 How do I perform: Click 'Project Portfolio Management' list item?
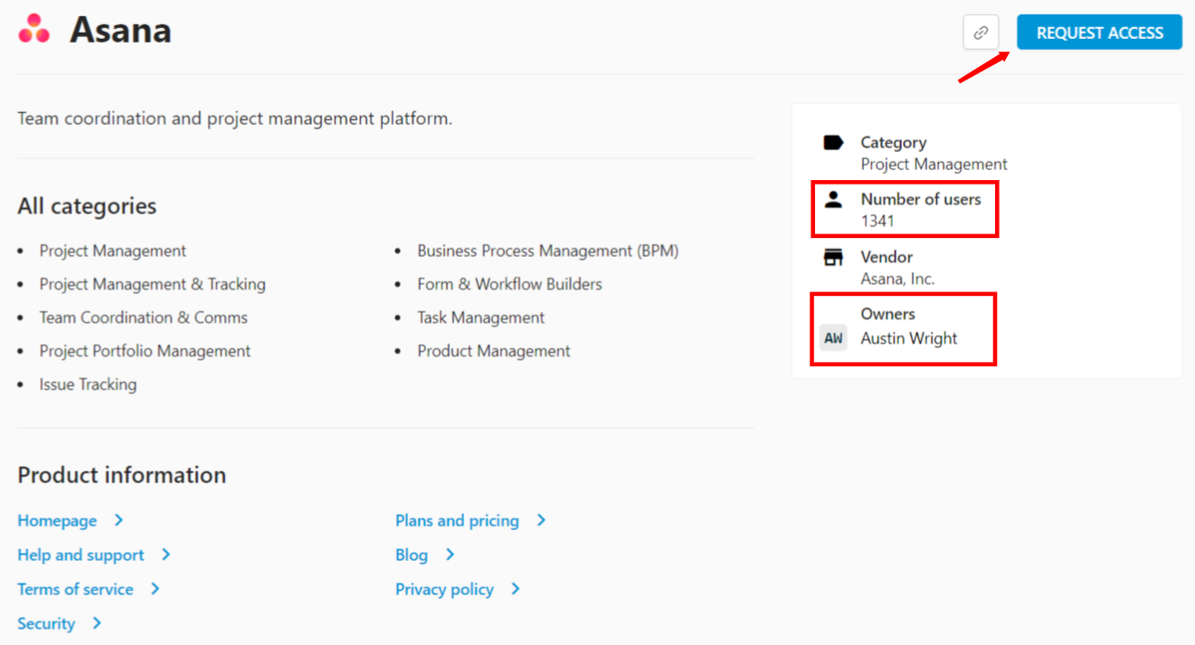[145, 351]
